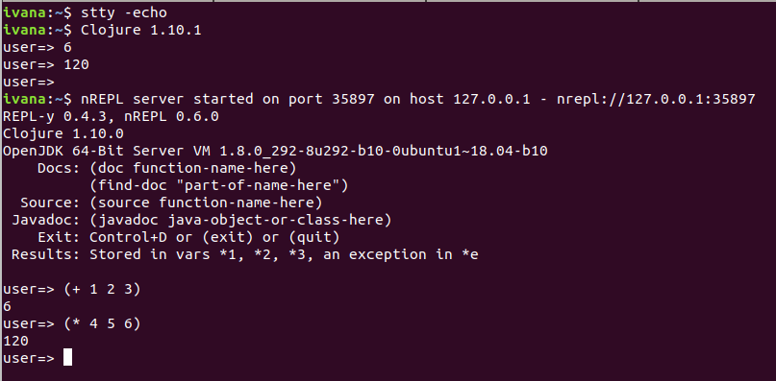Click the "(+ 1 2 3)" expression

103,289
